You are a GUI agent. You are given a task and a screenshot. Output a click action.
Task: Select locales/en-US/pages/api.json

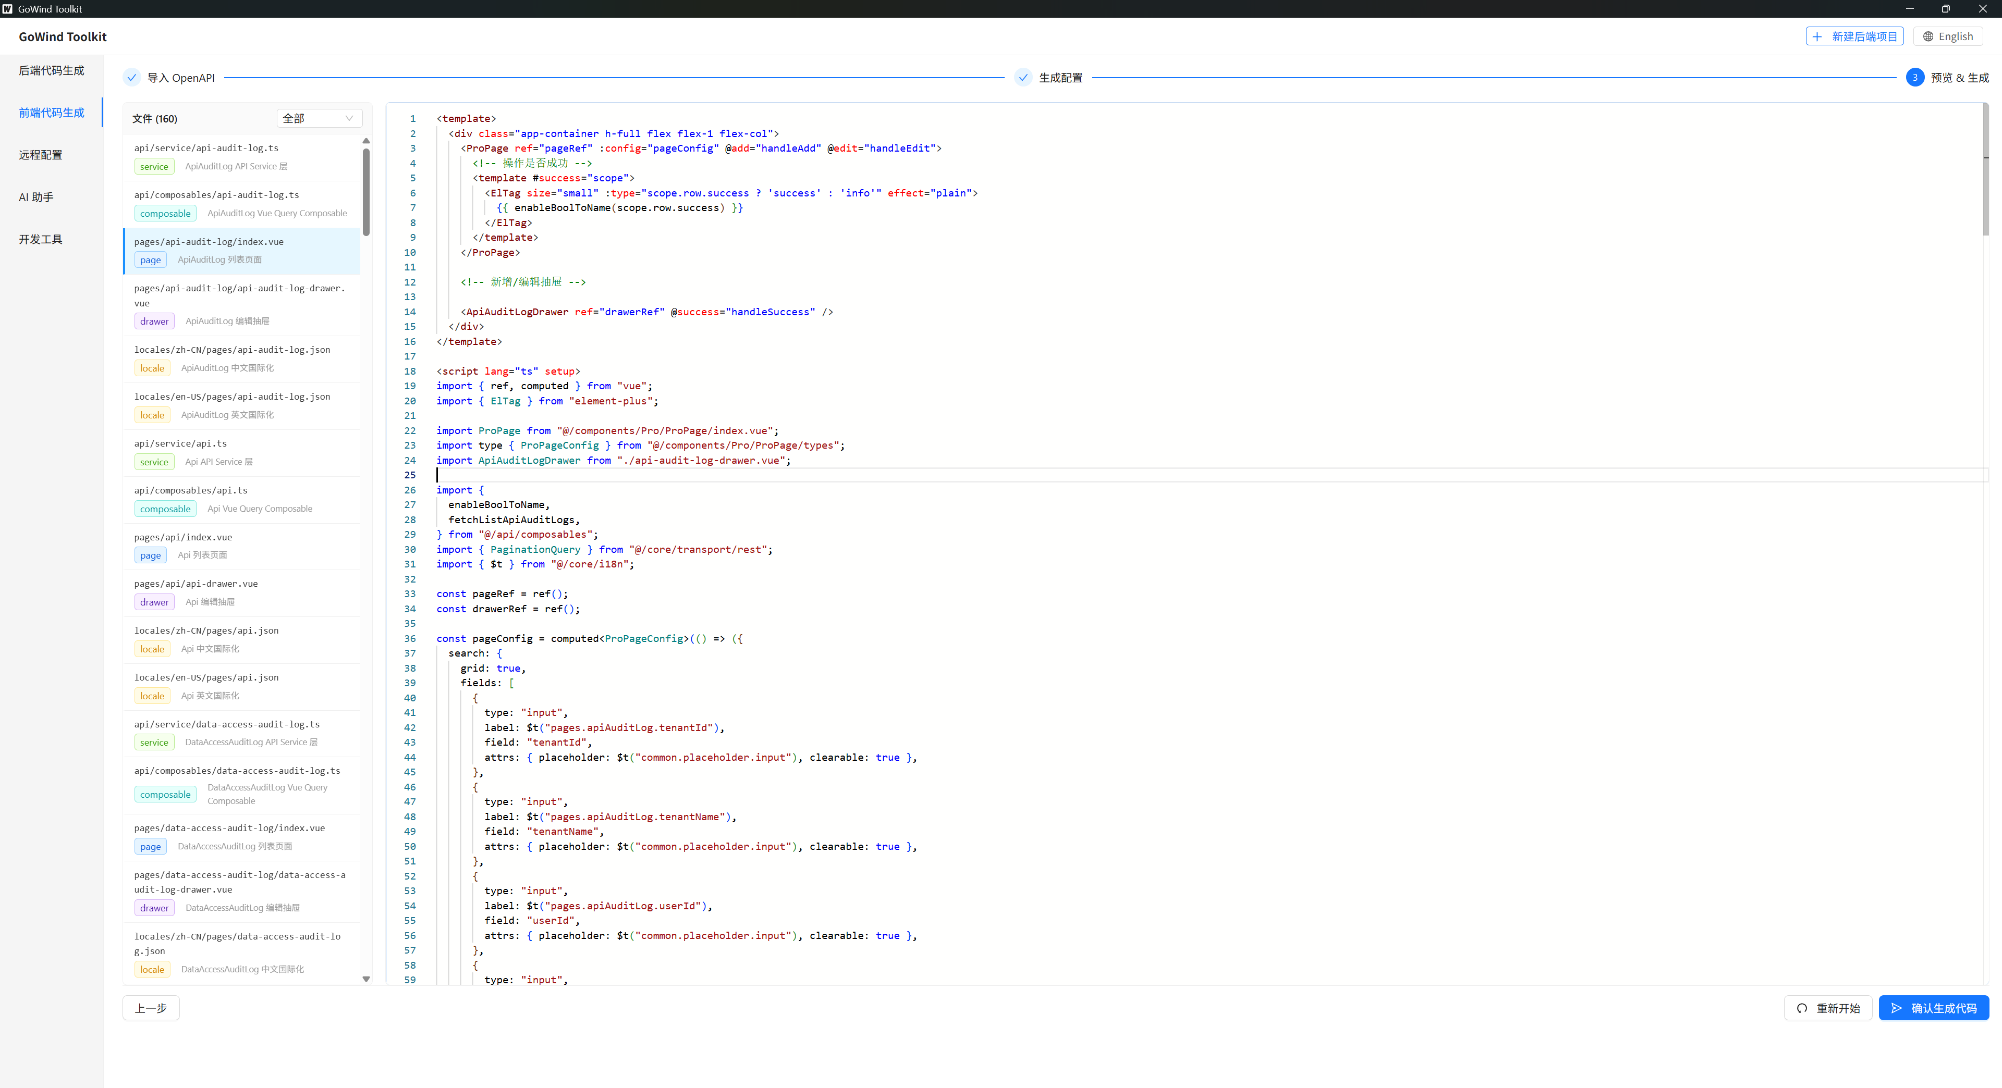tap(242, 686)
